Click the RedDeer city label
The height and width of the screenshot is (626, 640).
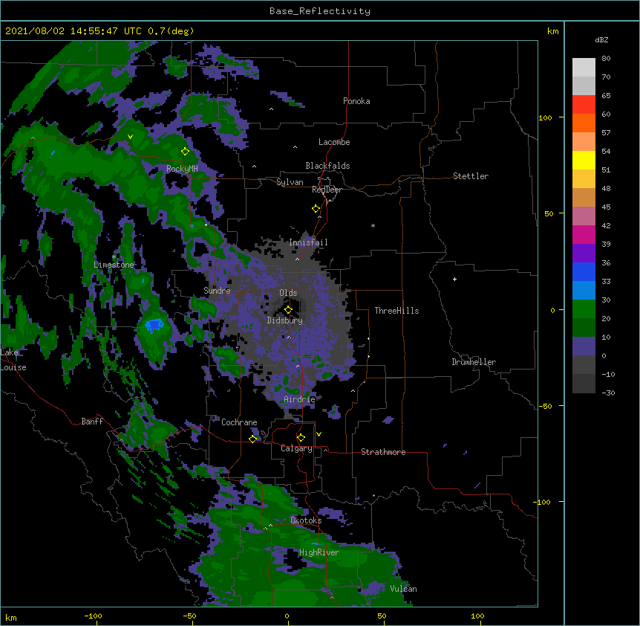327,190
